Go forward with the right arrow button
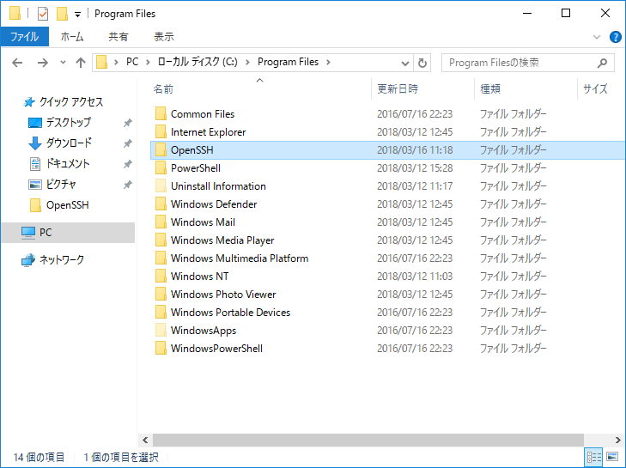The image size is (626, 468). 42,63
